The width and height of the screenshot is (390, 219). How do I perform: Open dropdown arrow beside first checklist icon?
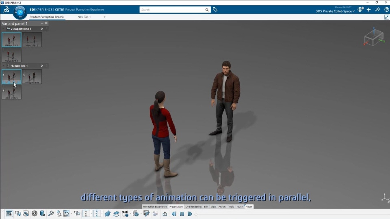tap(91, 214)
